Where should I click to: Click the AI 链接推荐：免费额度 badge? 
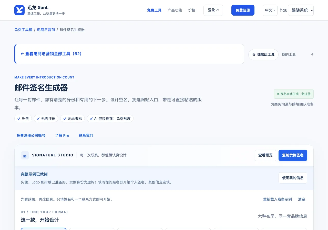(x=110, y=119)
